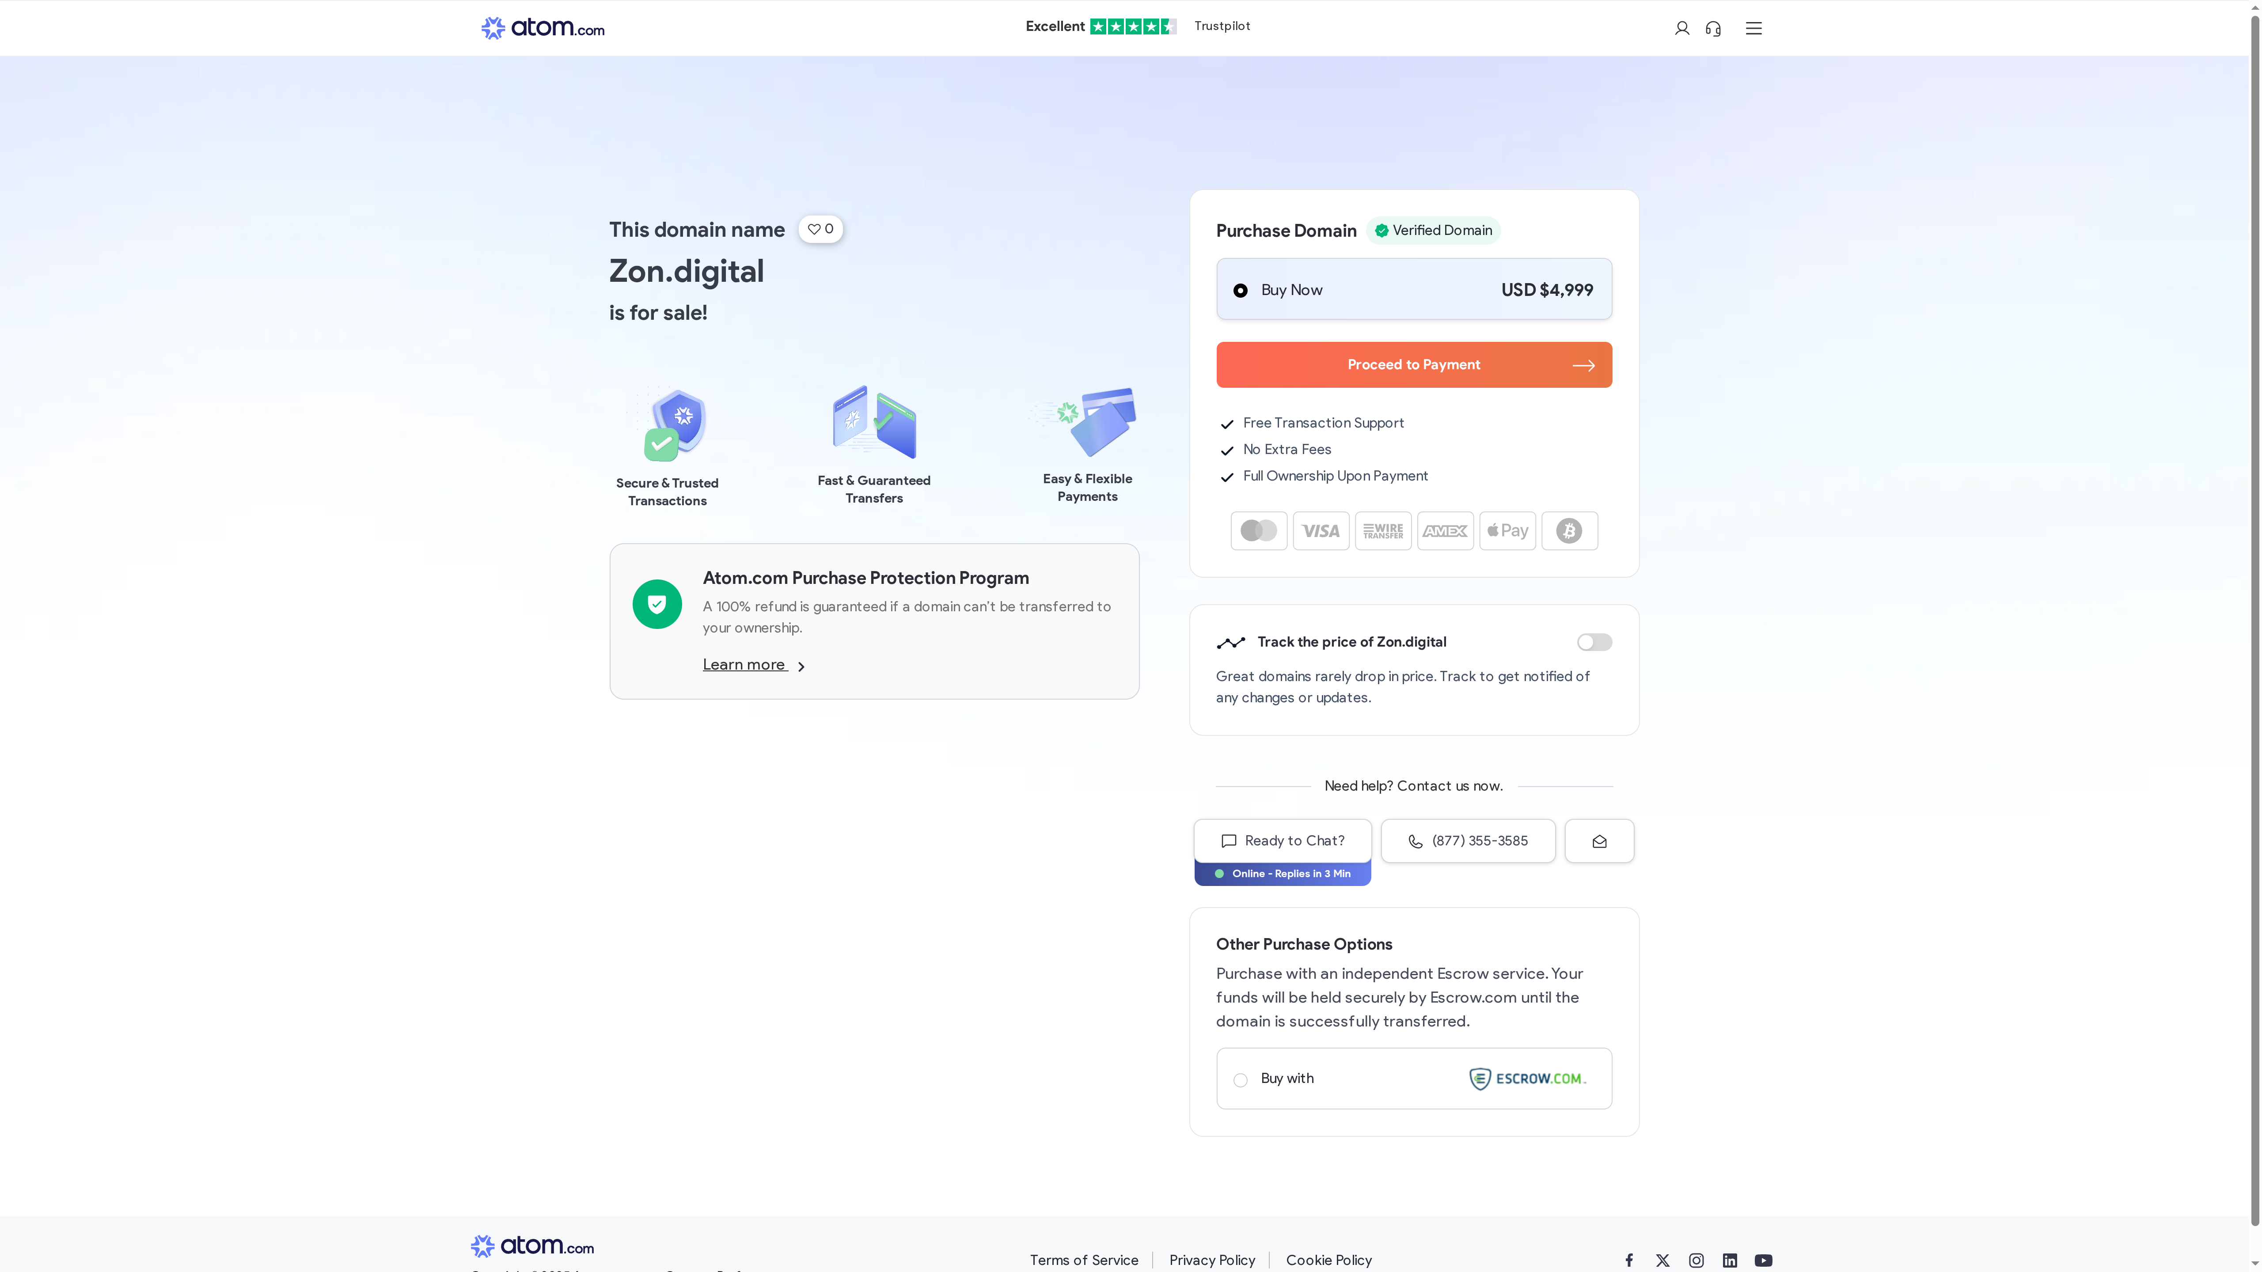The height and width of the screenshot is (1272, 2262).
Task: Open the user account icon in header
Action: pos(1681,28)
